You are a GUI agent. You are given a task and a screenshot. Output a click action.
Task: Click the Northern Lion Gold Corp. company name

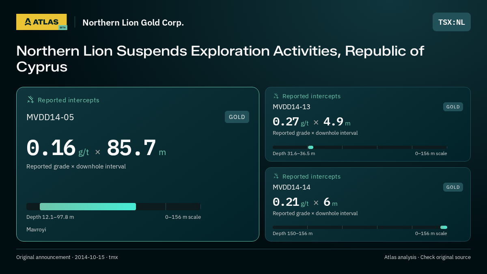coord(133,22)
